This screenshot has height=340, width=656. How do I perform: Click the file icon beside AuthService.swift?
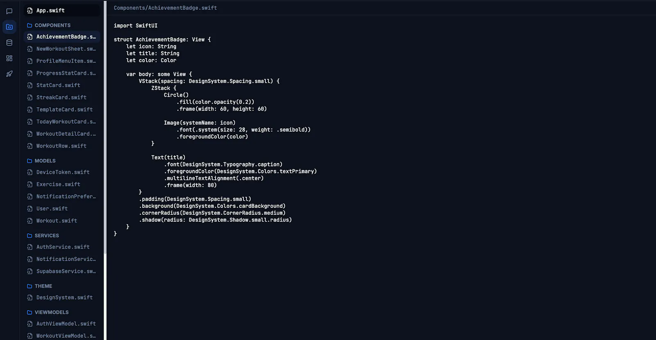[30, 247]
